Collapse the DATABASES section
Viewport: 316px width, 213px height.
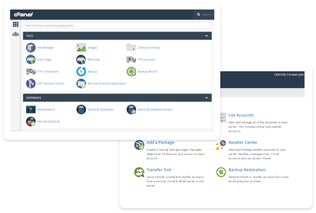coord(206,98)
